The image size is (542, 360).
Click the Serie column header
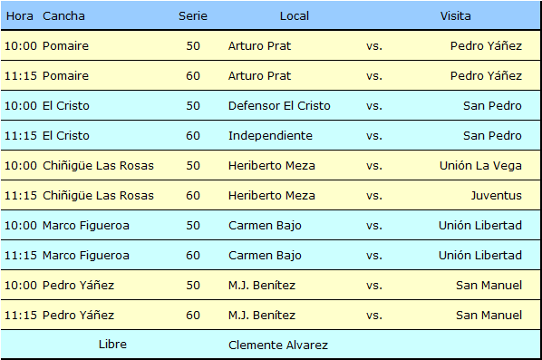tap(193, 16)
